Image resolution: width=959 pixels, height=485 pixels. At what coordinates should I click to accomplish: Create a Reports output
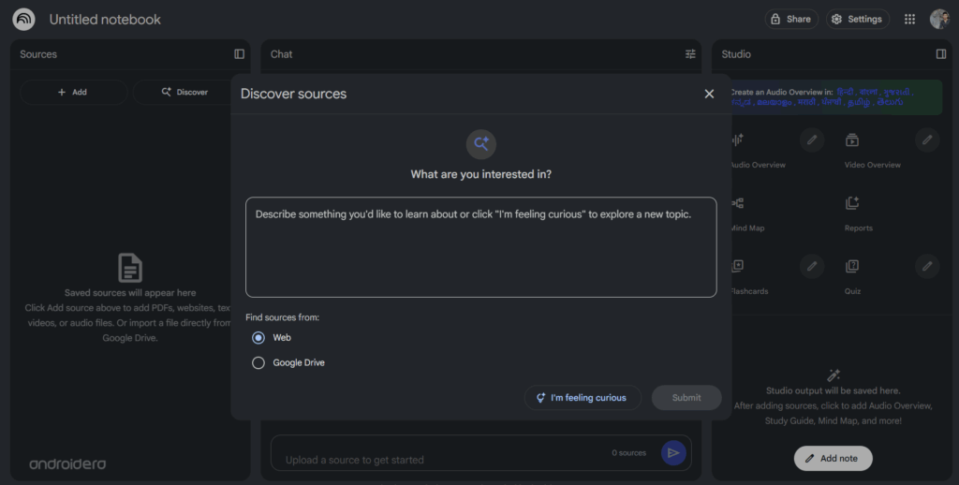click(x=857, y=213)
